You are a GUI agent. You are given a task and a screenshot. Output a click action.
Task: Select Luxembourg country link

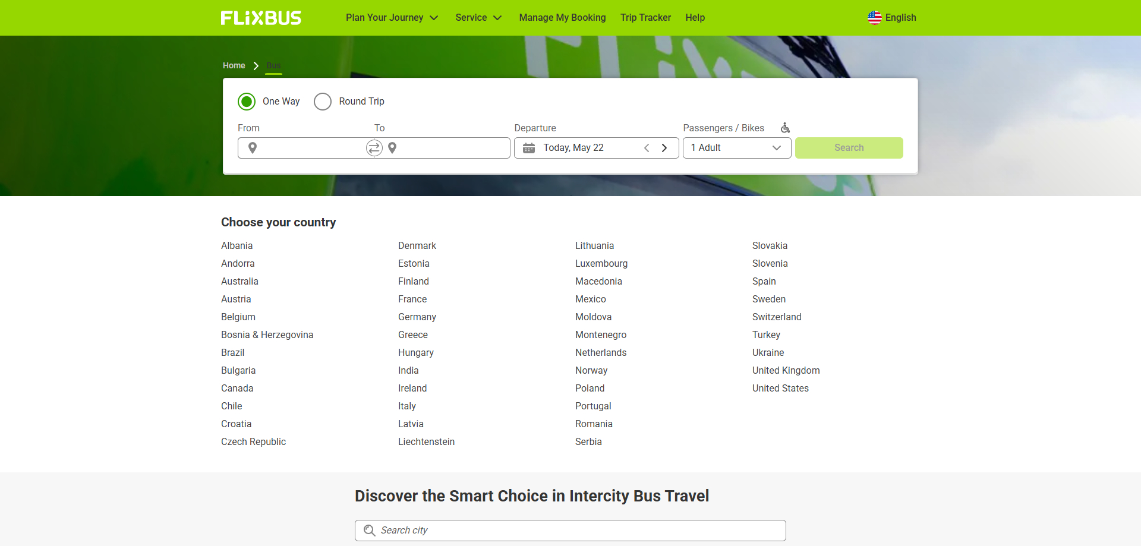tap(601, 264)
